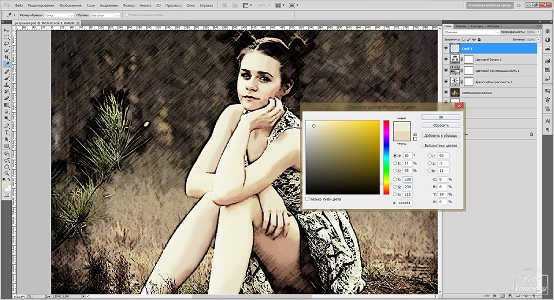Click the 'Добавить в образцы' button

(440, 135)
